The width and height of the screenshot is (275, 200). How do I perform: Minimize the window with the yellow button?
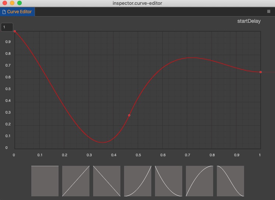pyautogui.click(x=12, y=3)
